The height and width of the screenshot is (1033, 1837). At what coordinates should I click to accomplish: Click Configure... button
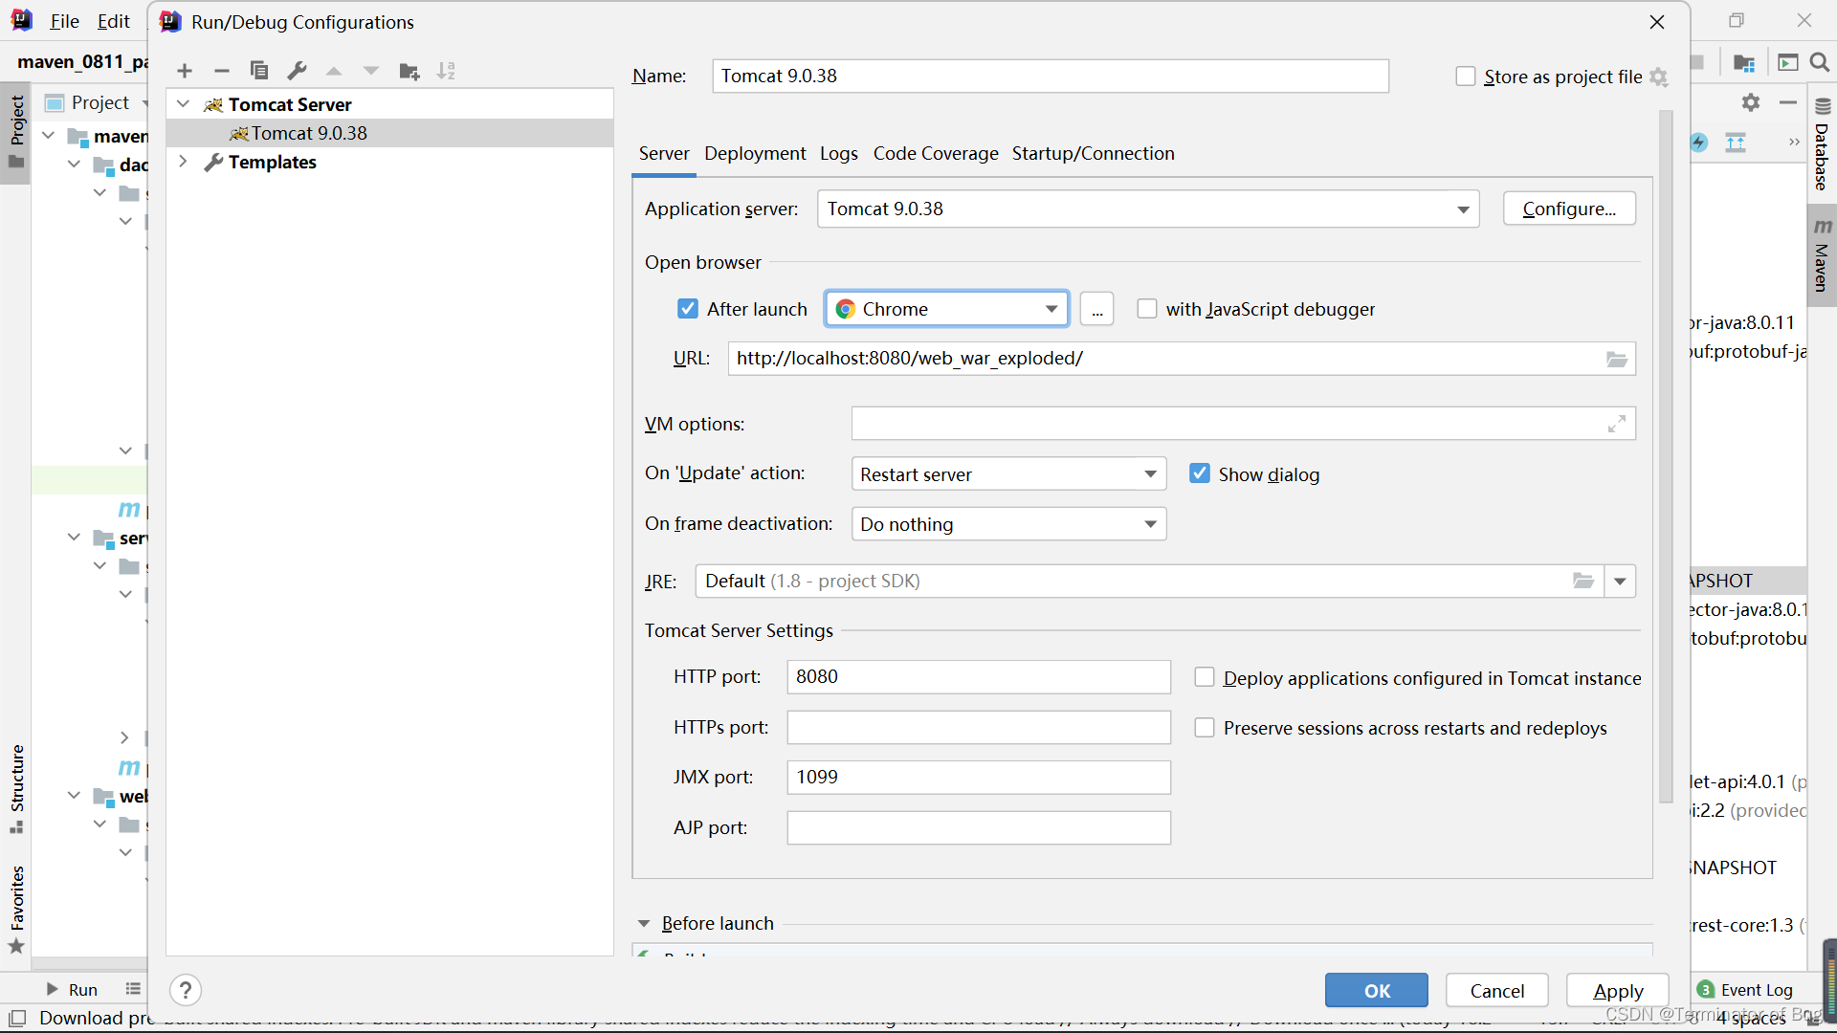click(x=1569, y=209)
